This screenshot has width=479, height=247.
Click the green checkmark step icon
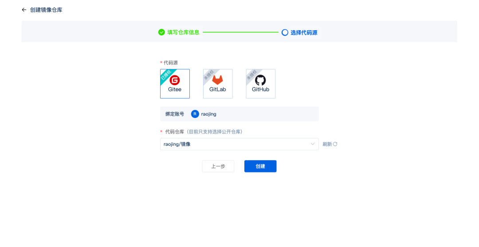(161, 32)
